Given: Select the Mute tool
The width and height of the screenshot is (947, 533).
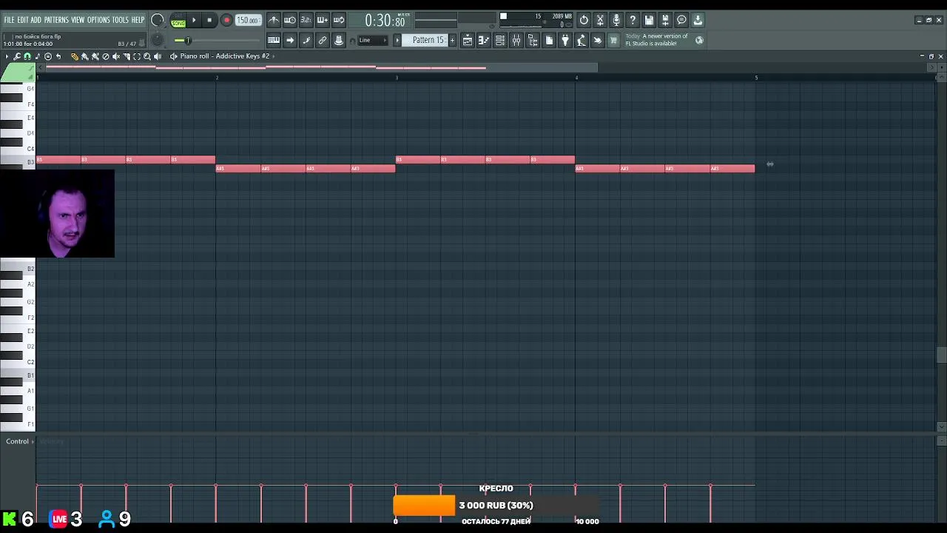Looking at the screenshot, I should click(115, 56).
